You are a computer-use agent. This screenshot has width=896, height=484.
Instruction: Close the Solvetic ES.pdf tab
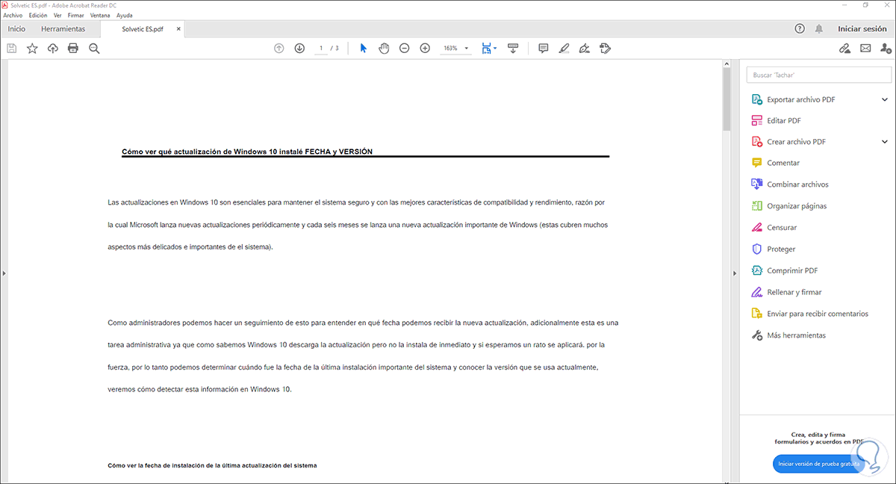tap(178, 29)
